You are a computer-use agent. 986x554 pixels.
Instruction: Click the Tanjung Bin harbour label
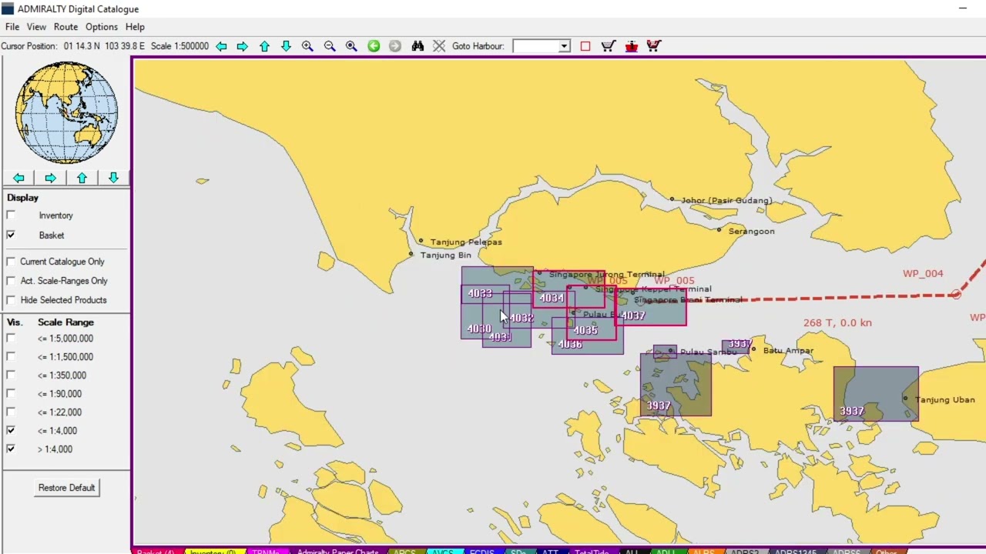446,255
